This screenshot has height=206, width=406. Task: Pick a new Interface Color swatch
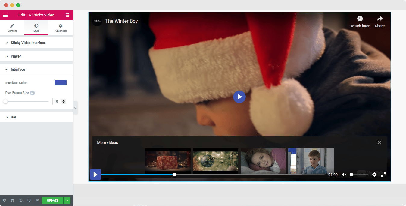61,82
